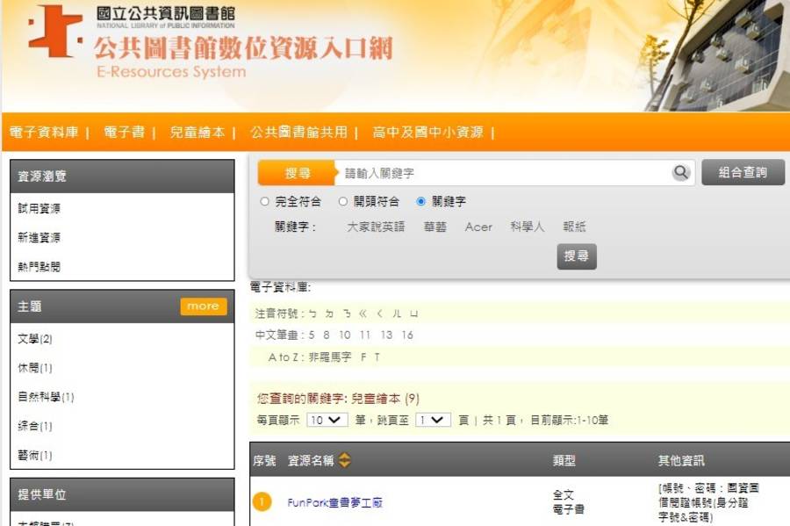Click the 組合查詢 button
This screenshot has width=790, height=526.
[742, 173]
